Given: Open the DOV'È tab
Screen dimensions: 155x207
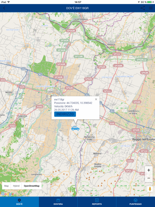Looking at the screenshot, I should 19,202.
